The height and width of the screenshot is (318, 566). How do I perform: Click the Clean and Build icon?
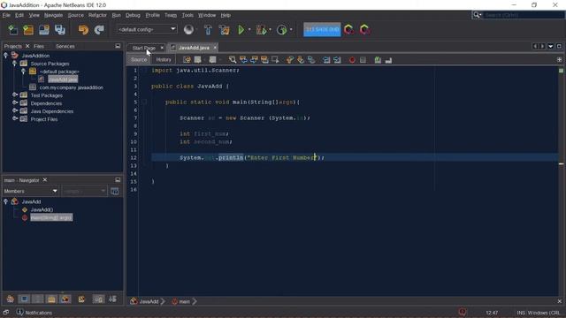click(224, 29)
